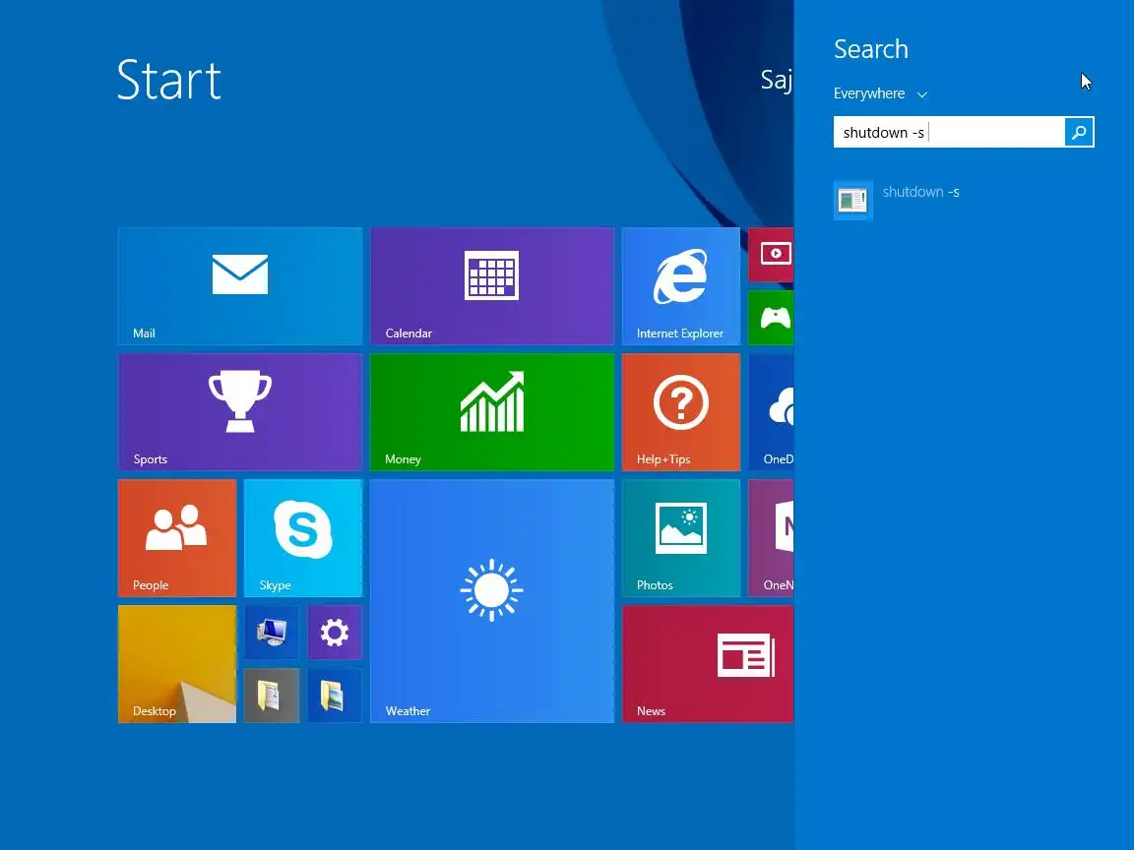This screenshot has width=1134, height=850.
Task: Open the Money chart tile
Action: coord(492,412)
